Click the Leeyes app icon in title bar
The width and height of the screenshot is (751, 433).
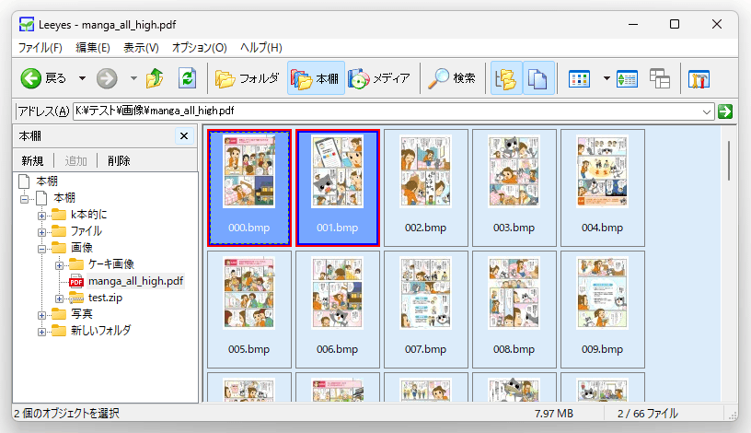click(x=27, y=25)
